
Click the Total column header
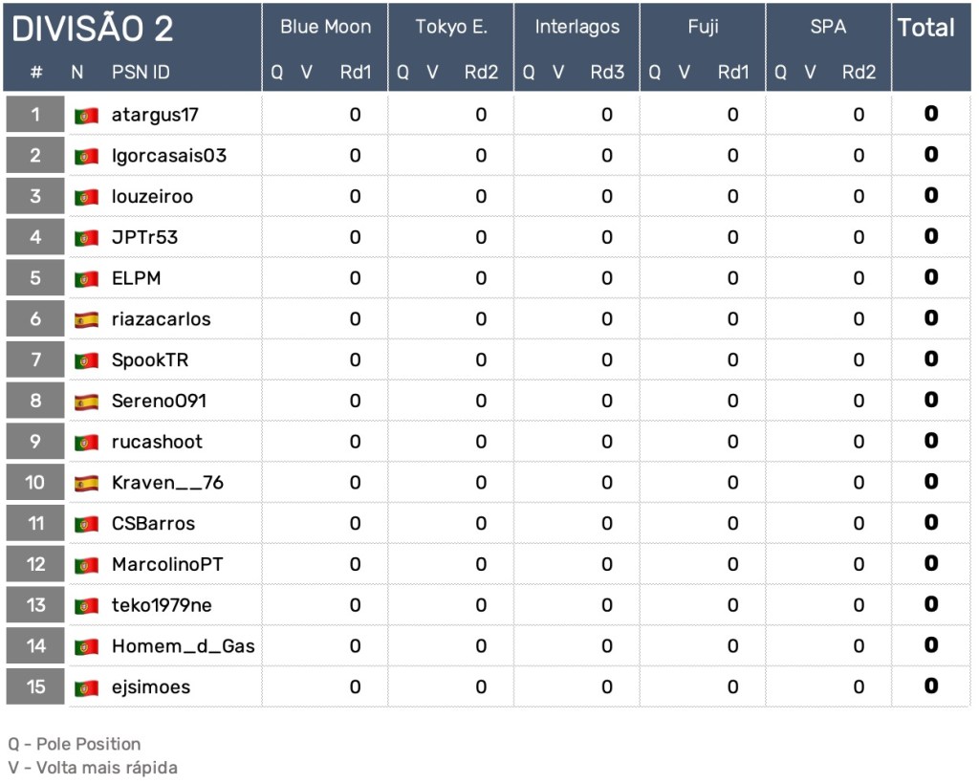coord(925,28)
